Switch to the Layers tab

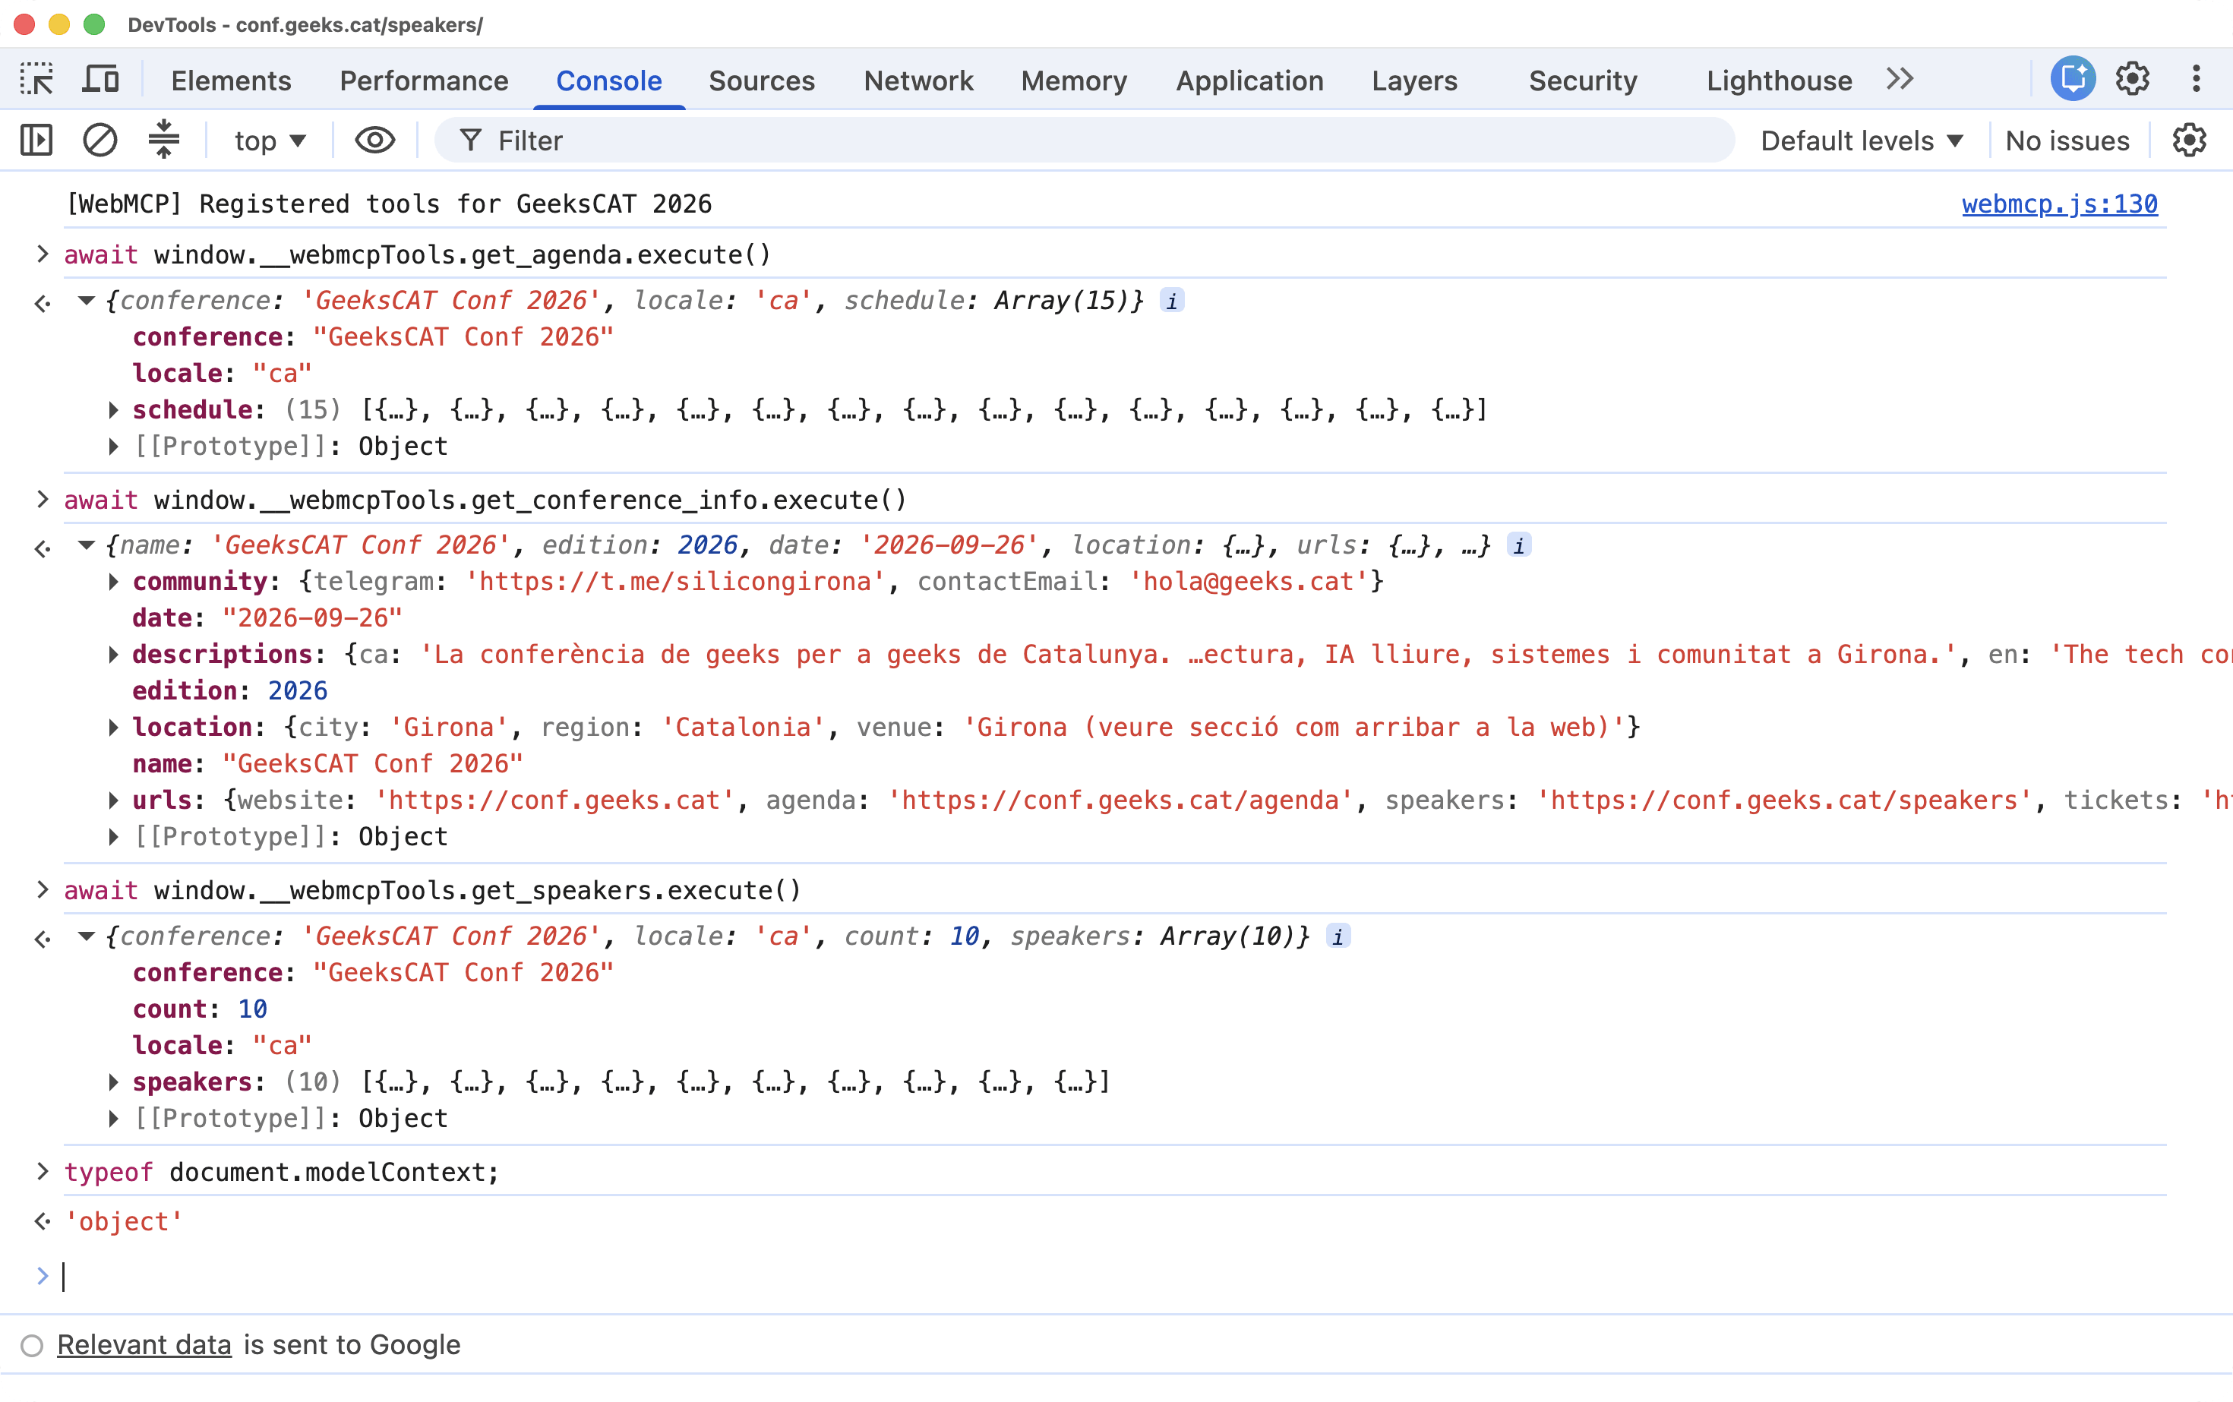coord(1414,81)
